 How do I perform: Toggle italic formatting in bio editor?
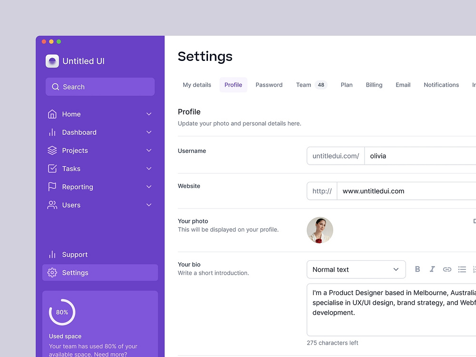(x=432, y=269)
